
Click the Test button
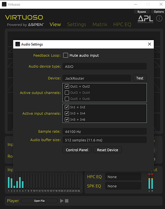click(x=140, y=78)
